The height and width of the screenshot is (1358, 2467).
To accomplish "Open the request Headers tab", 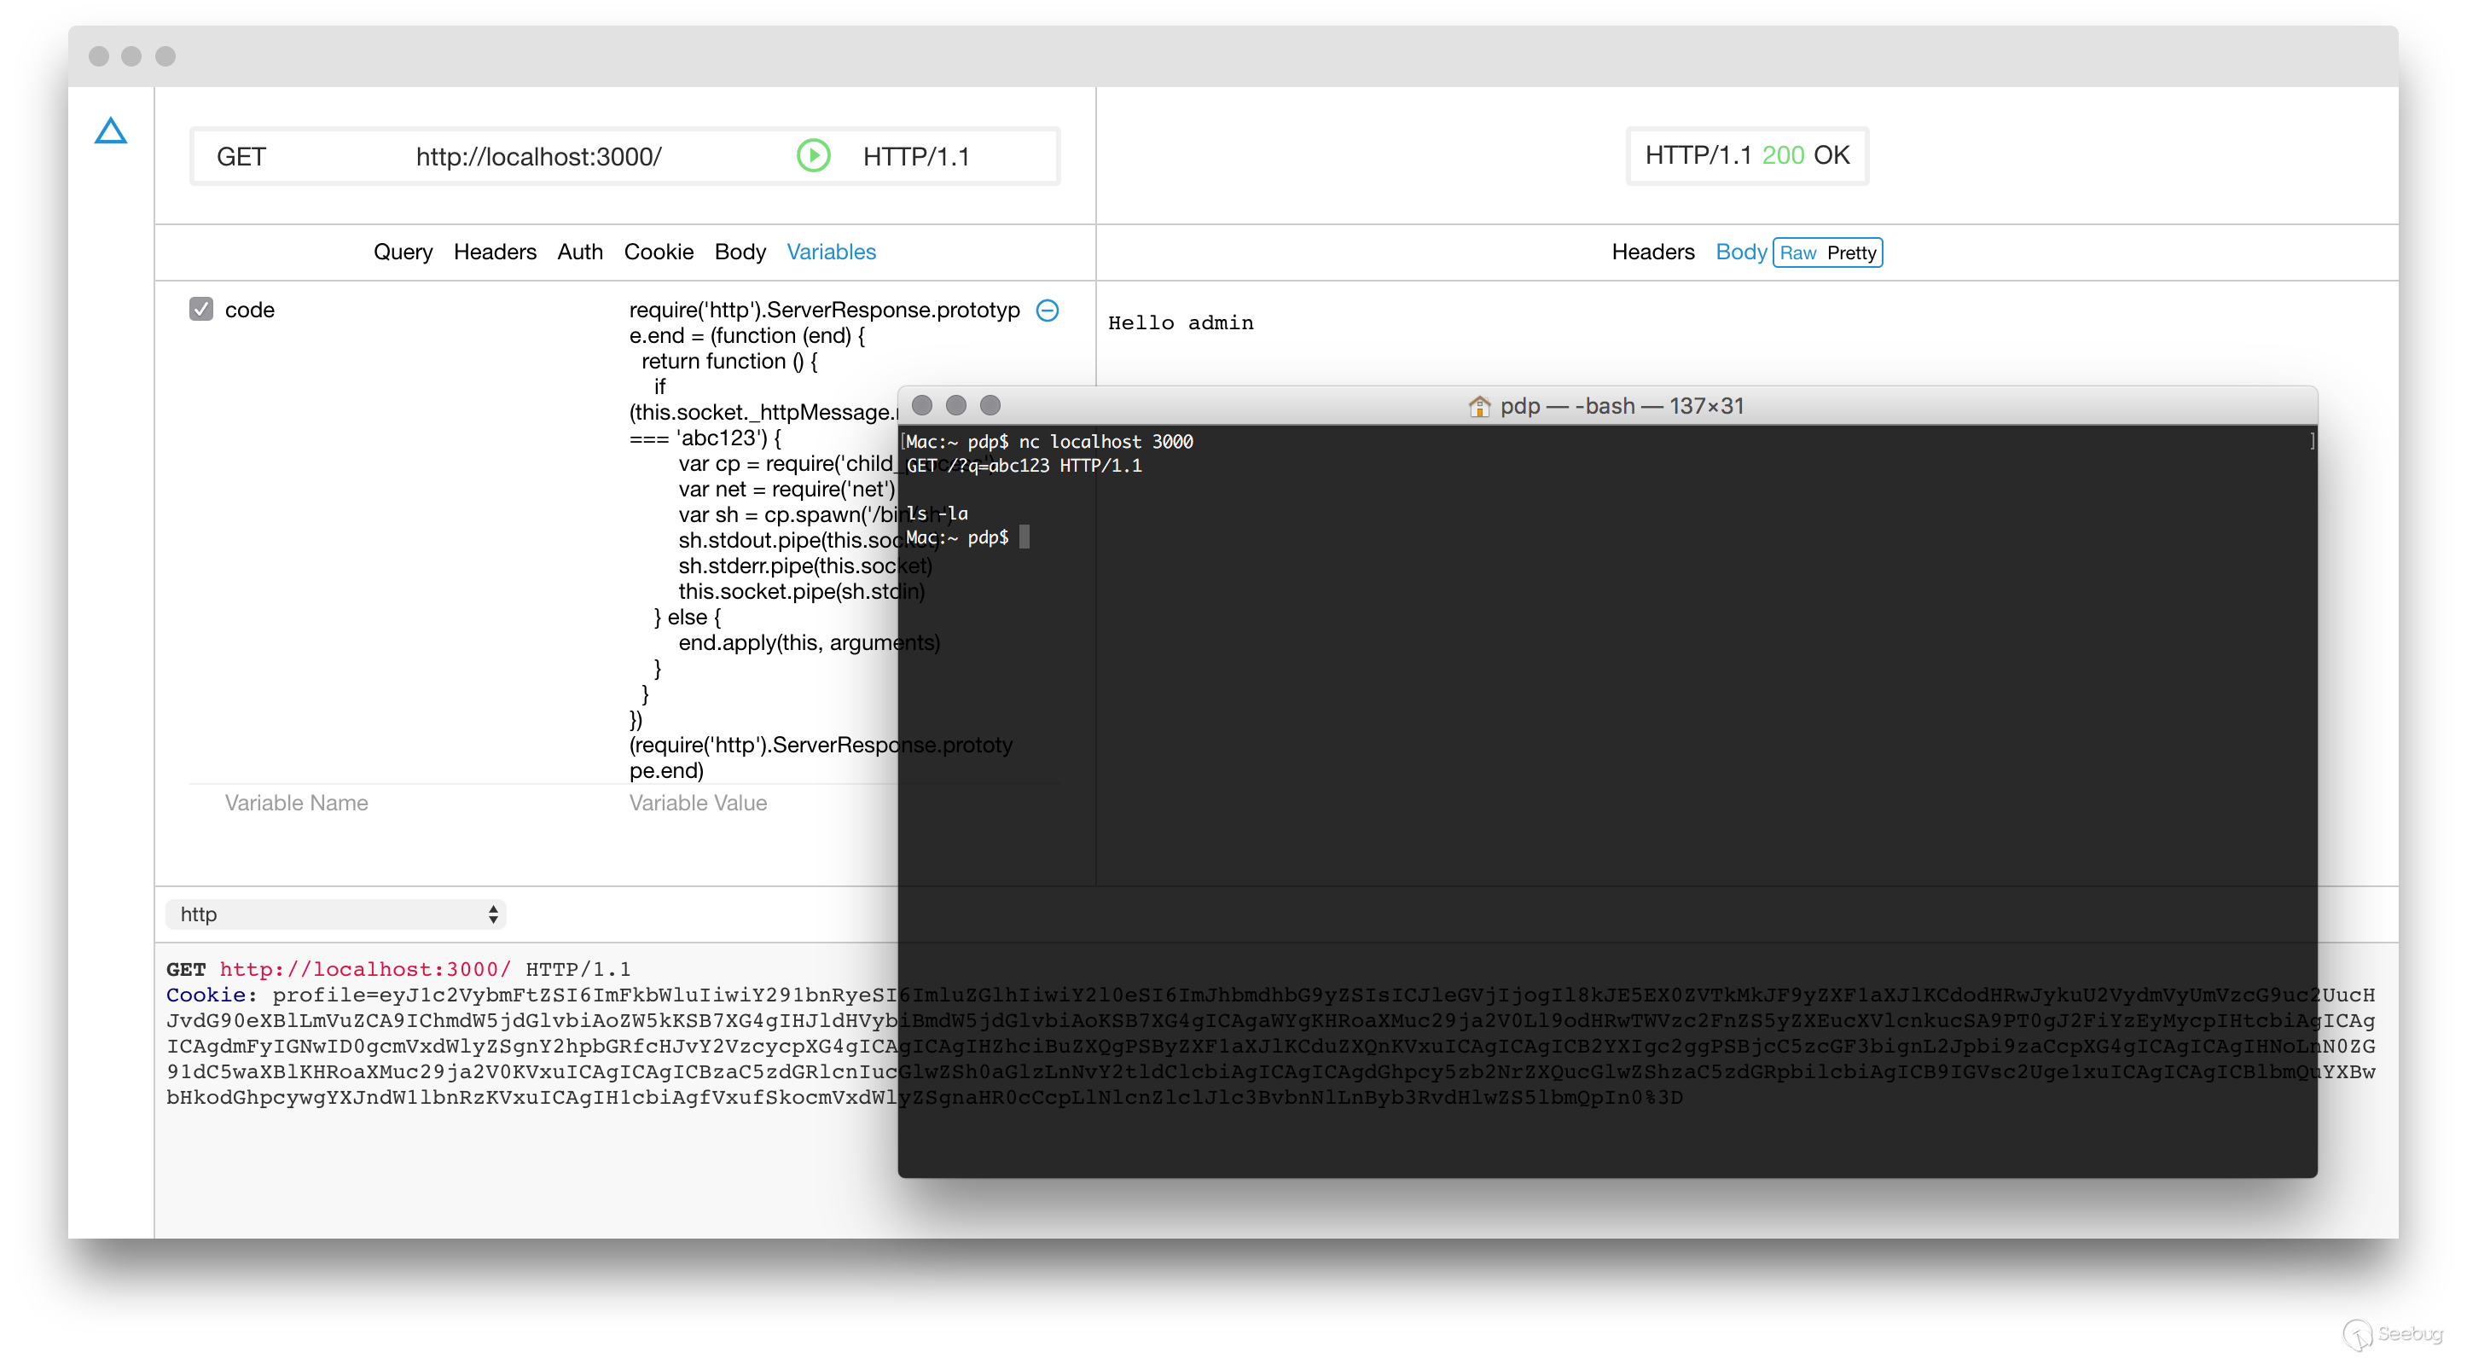I will click(494, 252).
